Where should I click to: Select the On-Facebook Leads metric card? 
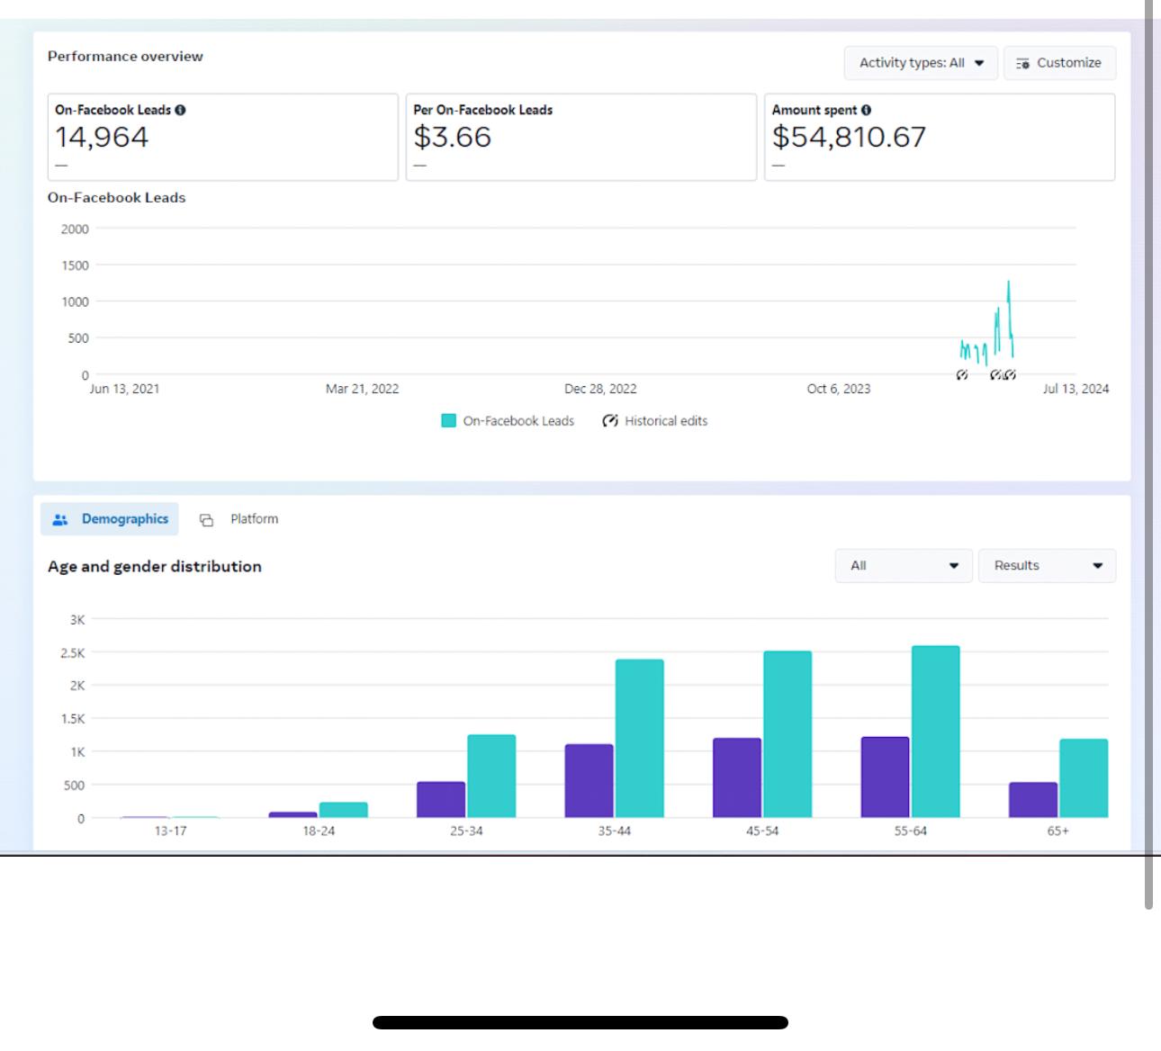(222, 137)
